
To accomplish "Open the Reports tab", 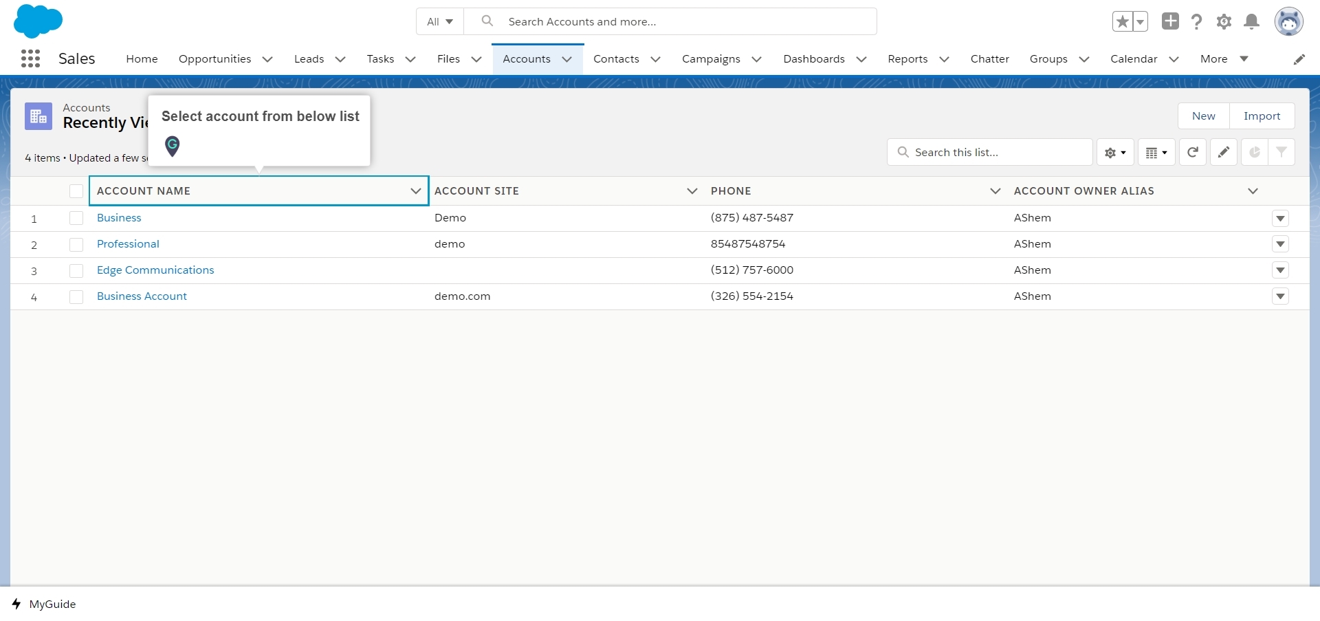I will 909,58.
